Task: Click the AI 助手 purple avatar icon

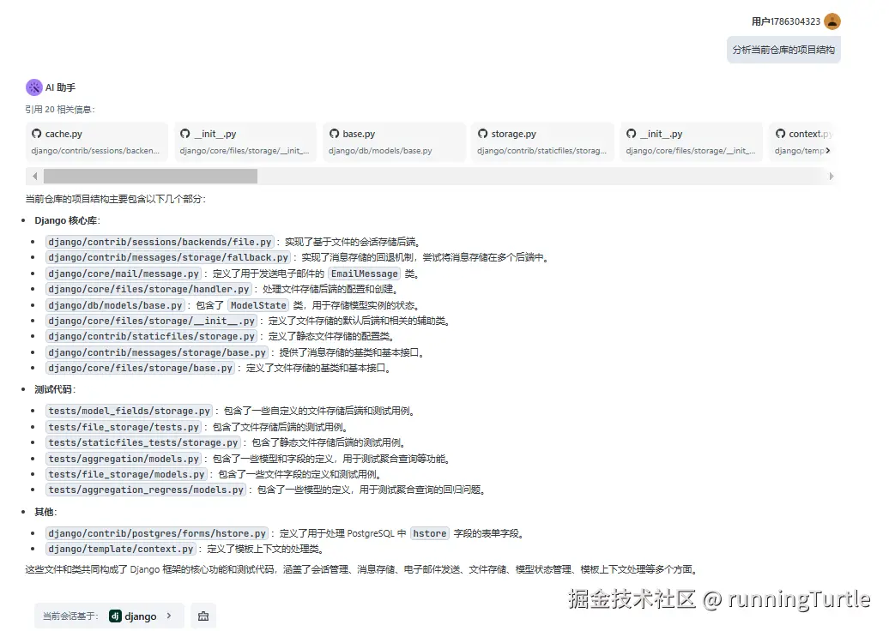Action: [34, 87]
